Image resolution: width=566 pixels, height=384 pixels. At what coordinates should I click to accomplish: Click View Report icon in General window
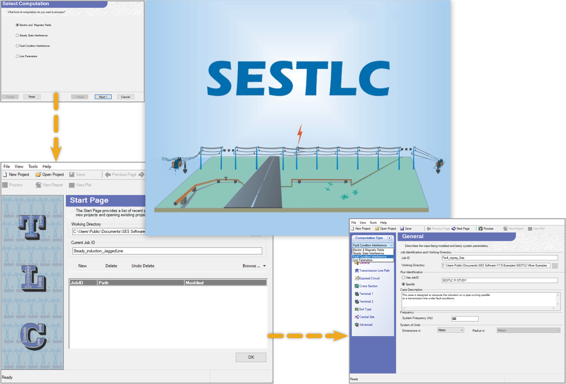(x=505, y=229)
